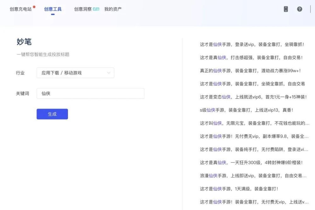Click the help question mark icon
Image resolution: width=315 pixels, height=210 pixels.
[x=300, y=9]
